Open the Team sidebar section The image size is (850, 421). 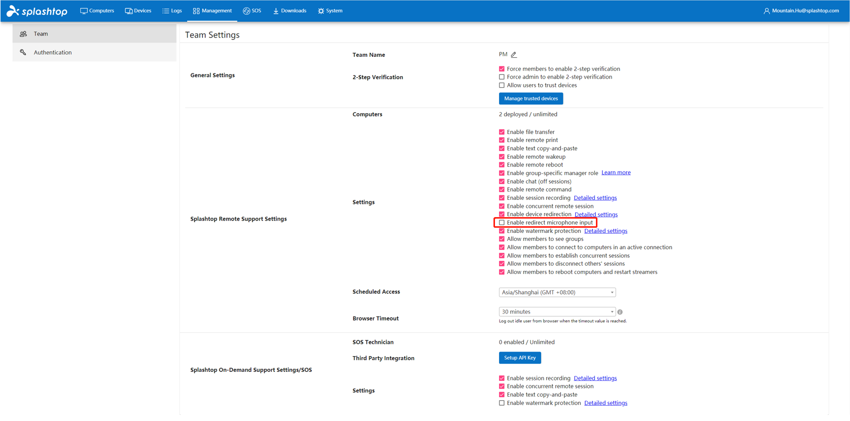(41, 34)
